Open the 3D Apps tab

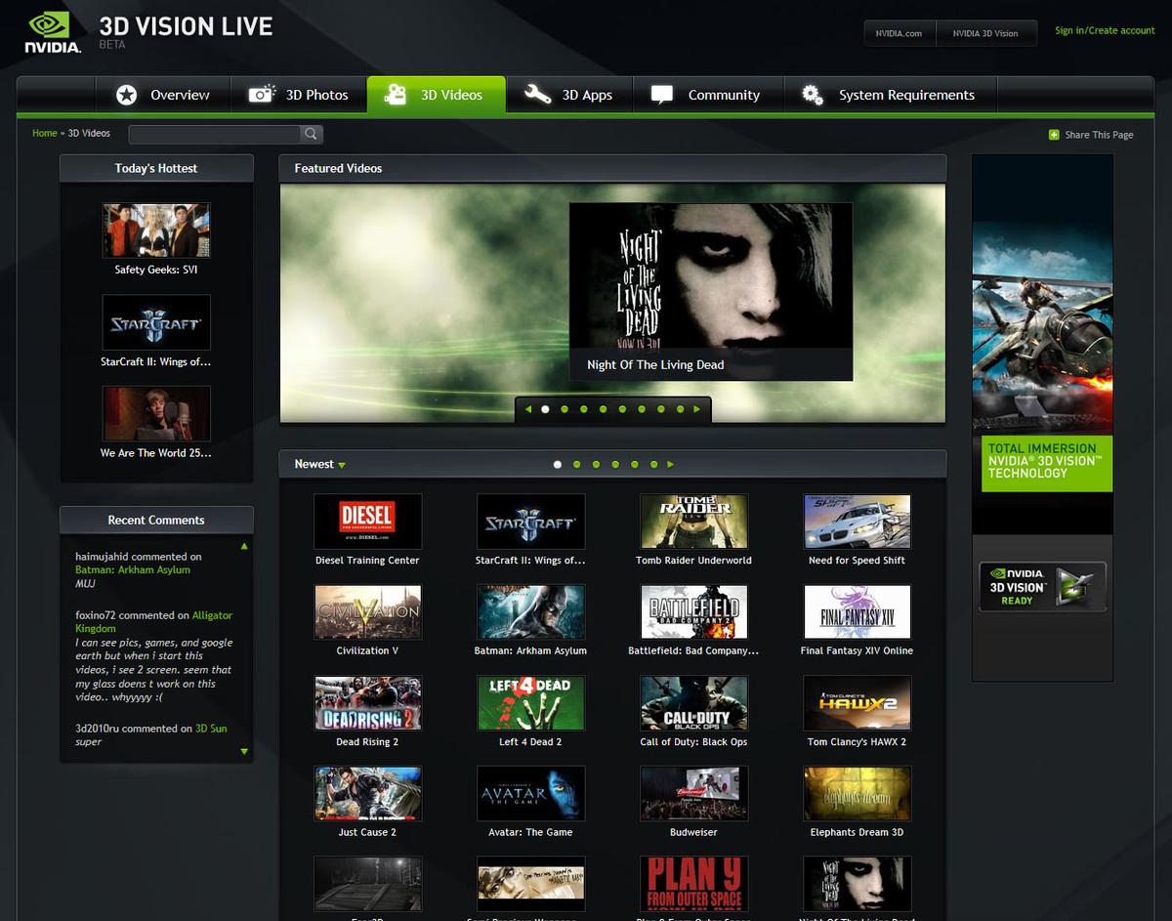point(569,95)
